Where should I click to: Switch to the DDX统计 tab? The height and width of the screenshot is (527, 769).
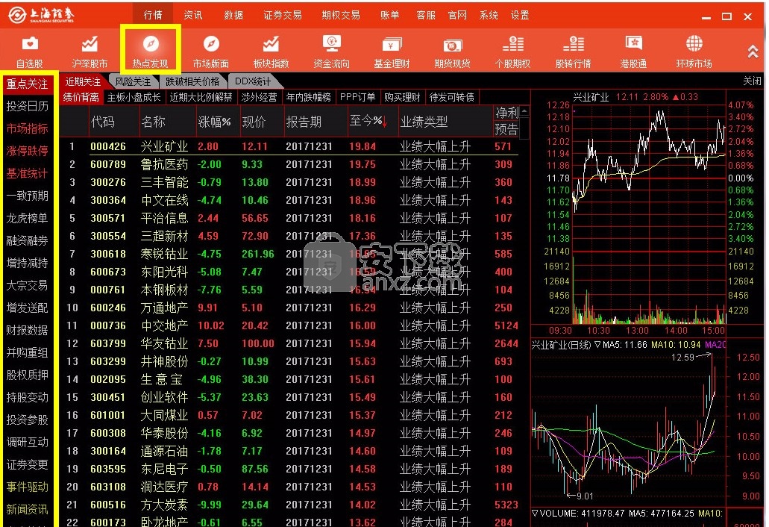(253, 81)
